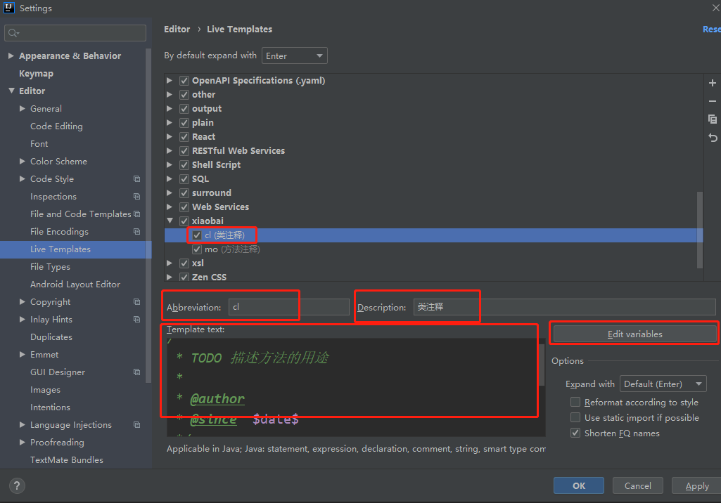Toggle the SQL template group checkbox
The height and width of the screenshot is (503, 721).
(x=184, y=179)
